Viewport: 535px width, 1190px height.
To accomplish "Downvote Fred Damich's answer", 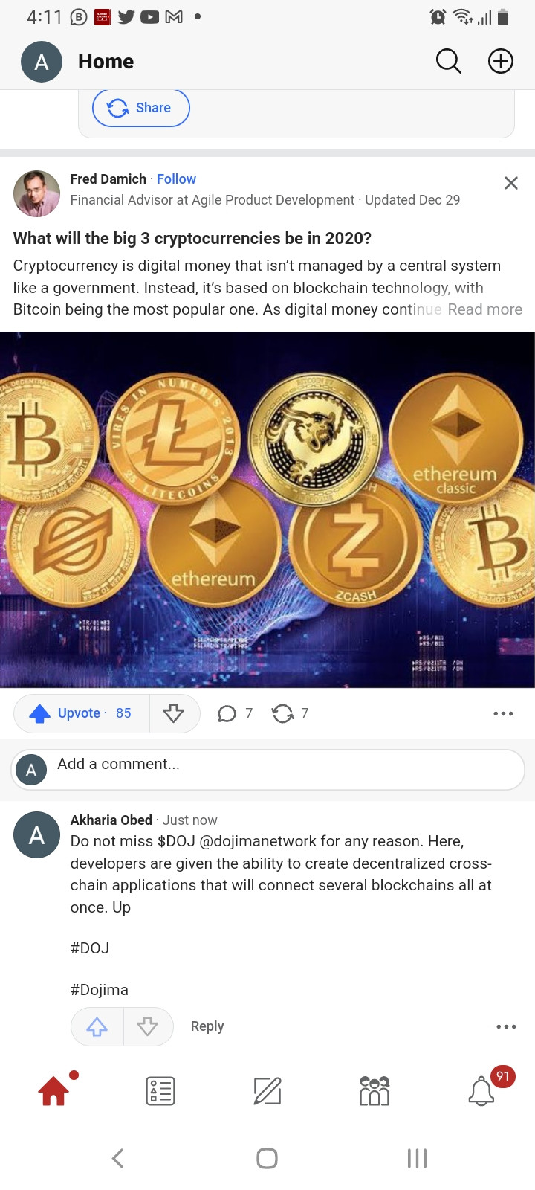I will [174, 714].
